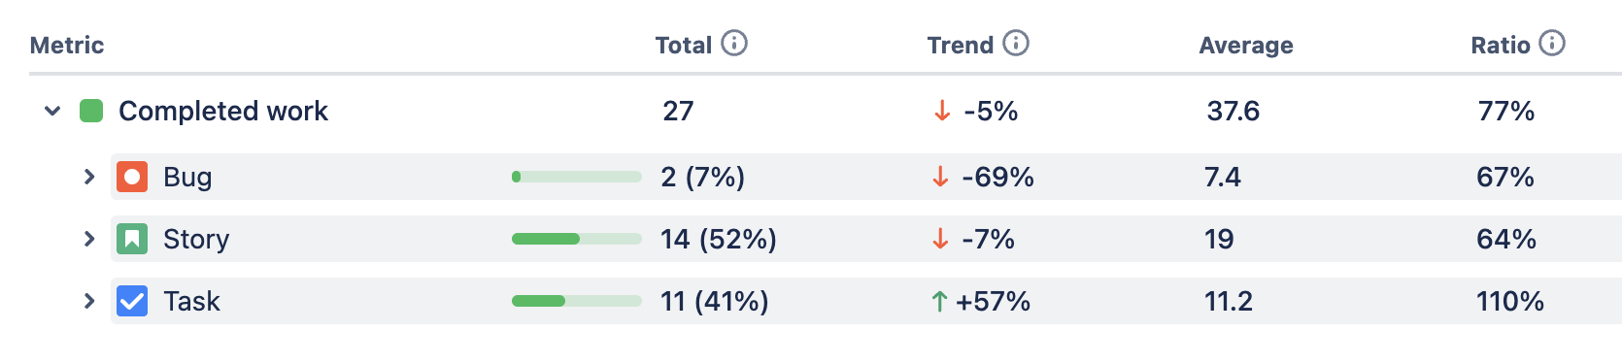Collapse the Completed work row
This screenshot has width=1622, height=363.
coord(52,112)
